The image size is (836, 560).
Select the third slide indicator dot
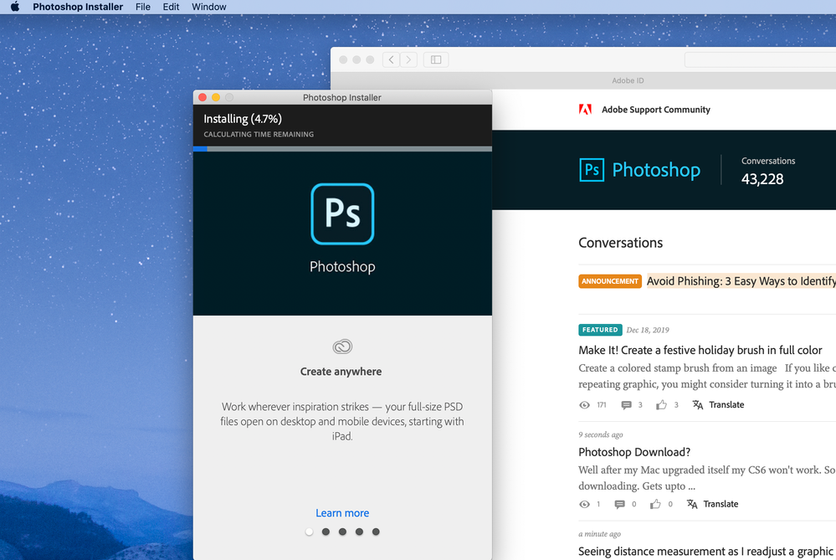pos(342,532)
